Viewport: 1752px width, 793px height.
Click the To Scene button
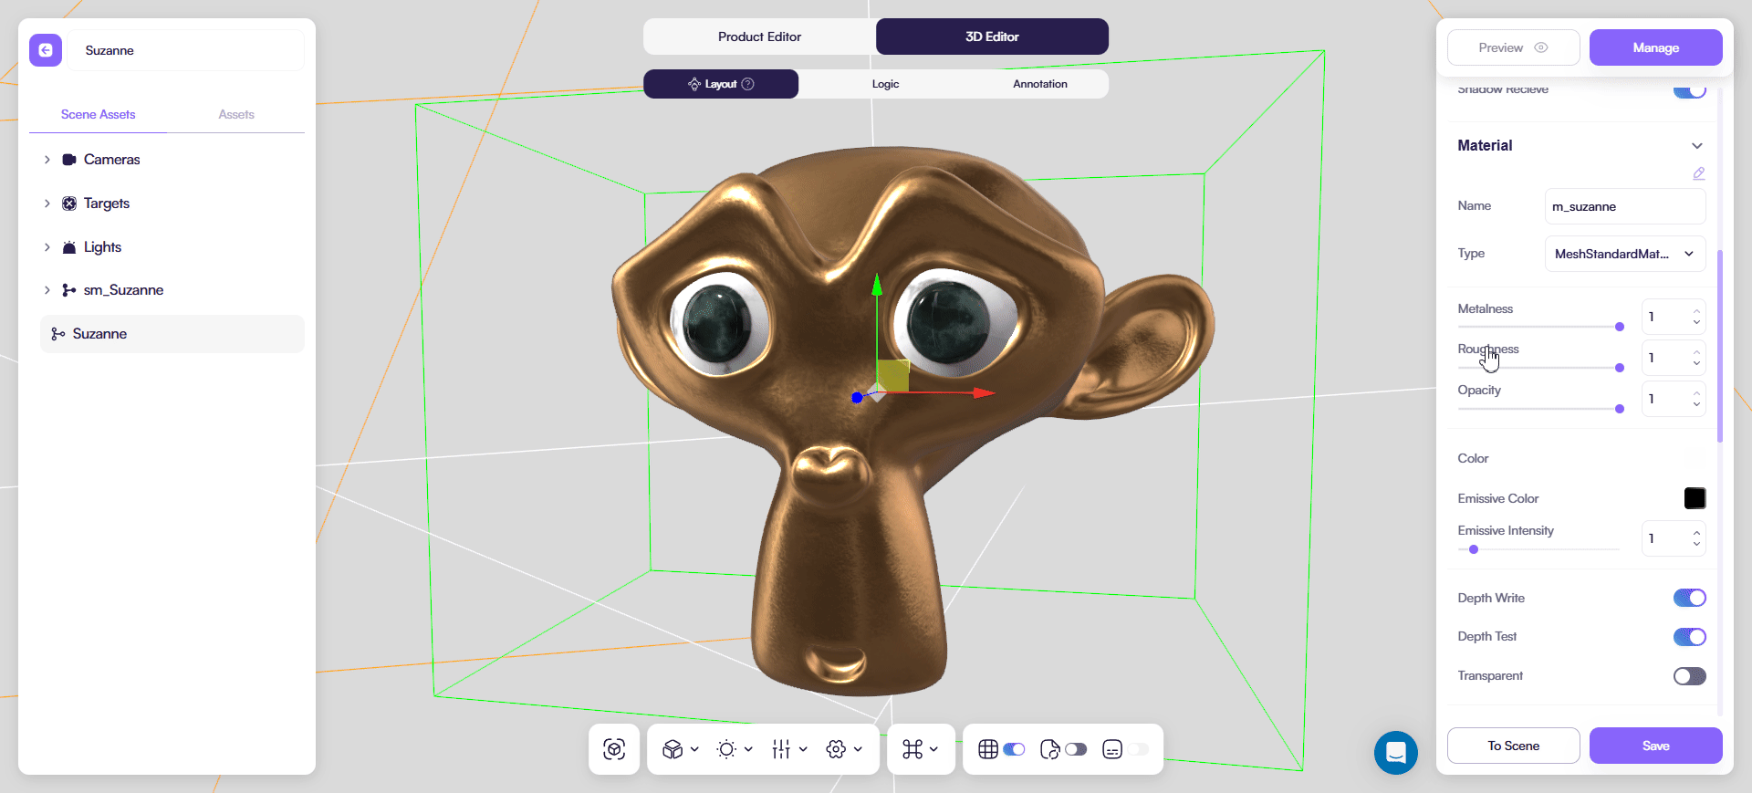1513,746
